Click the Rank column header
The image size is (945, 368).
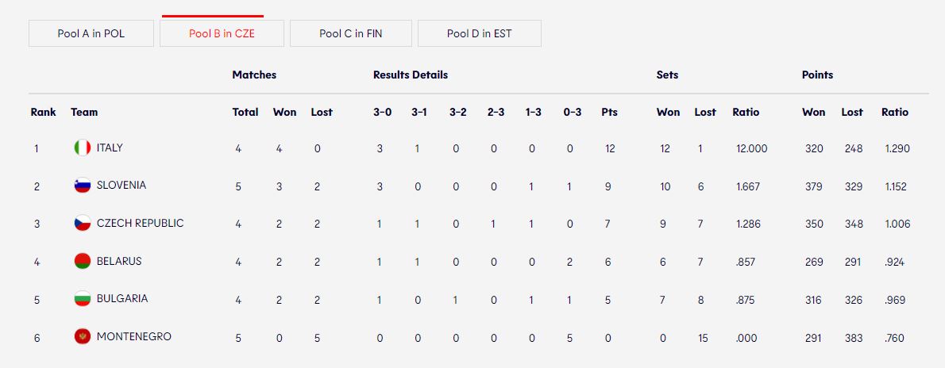(44, 112)
